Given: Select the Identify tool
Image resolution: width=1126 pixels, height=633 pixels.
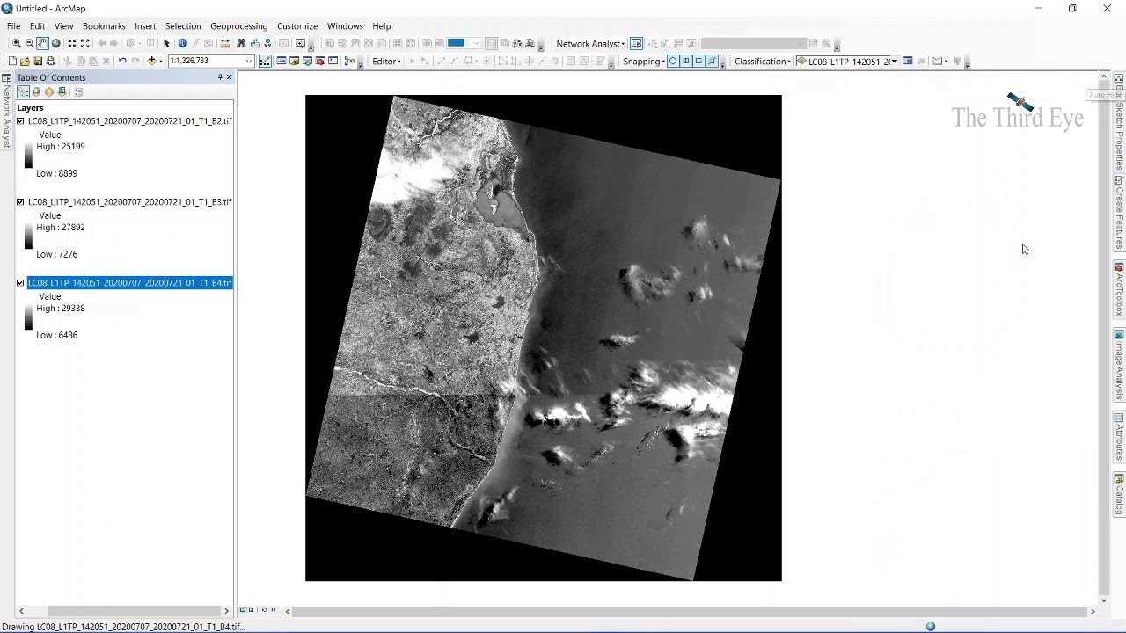Looking at the screenshot, I should click(183, 43).
